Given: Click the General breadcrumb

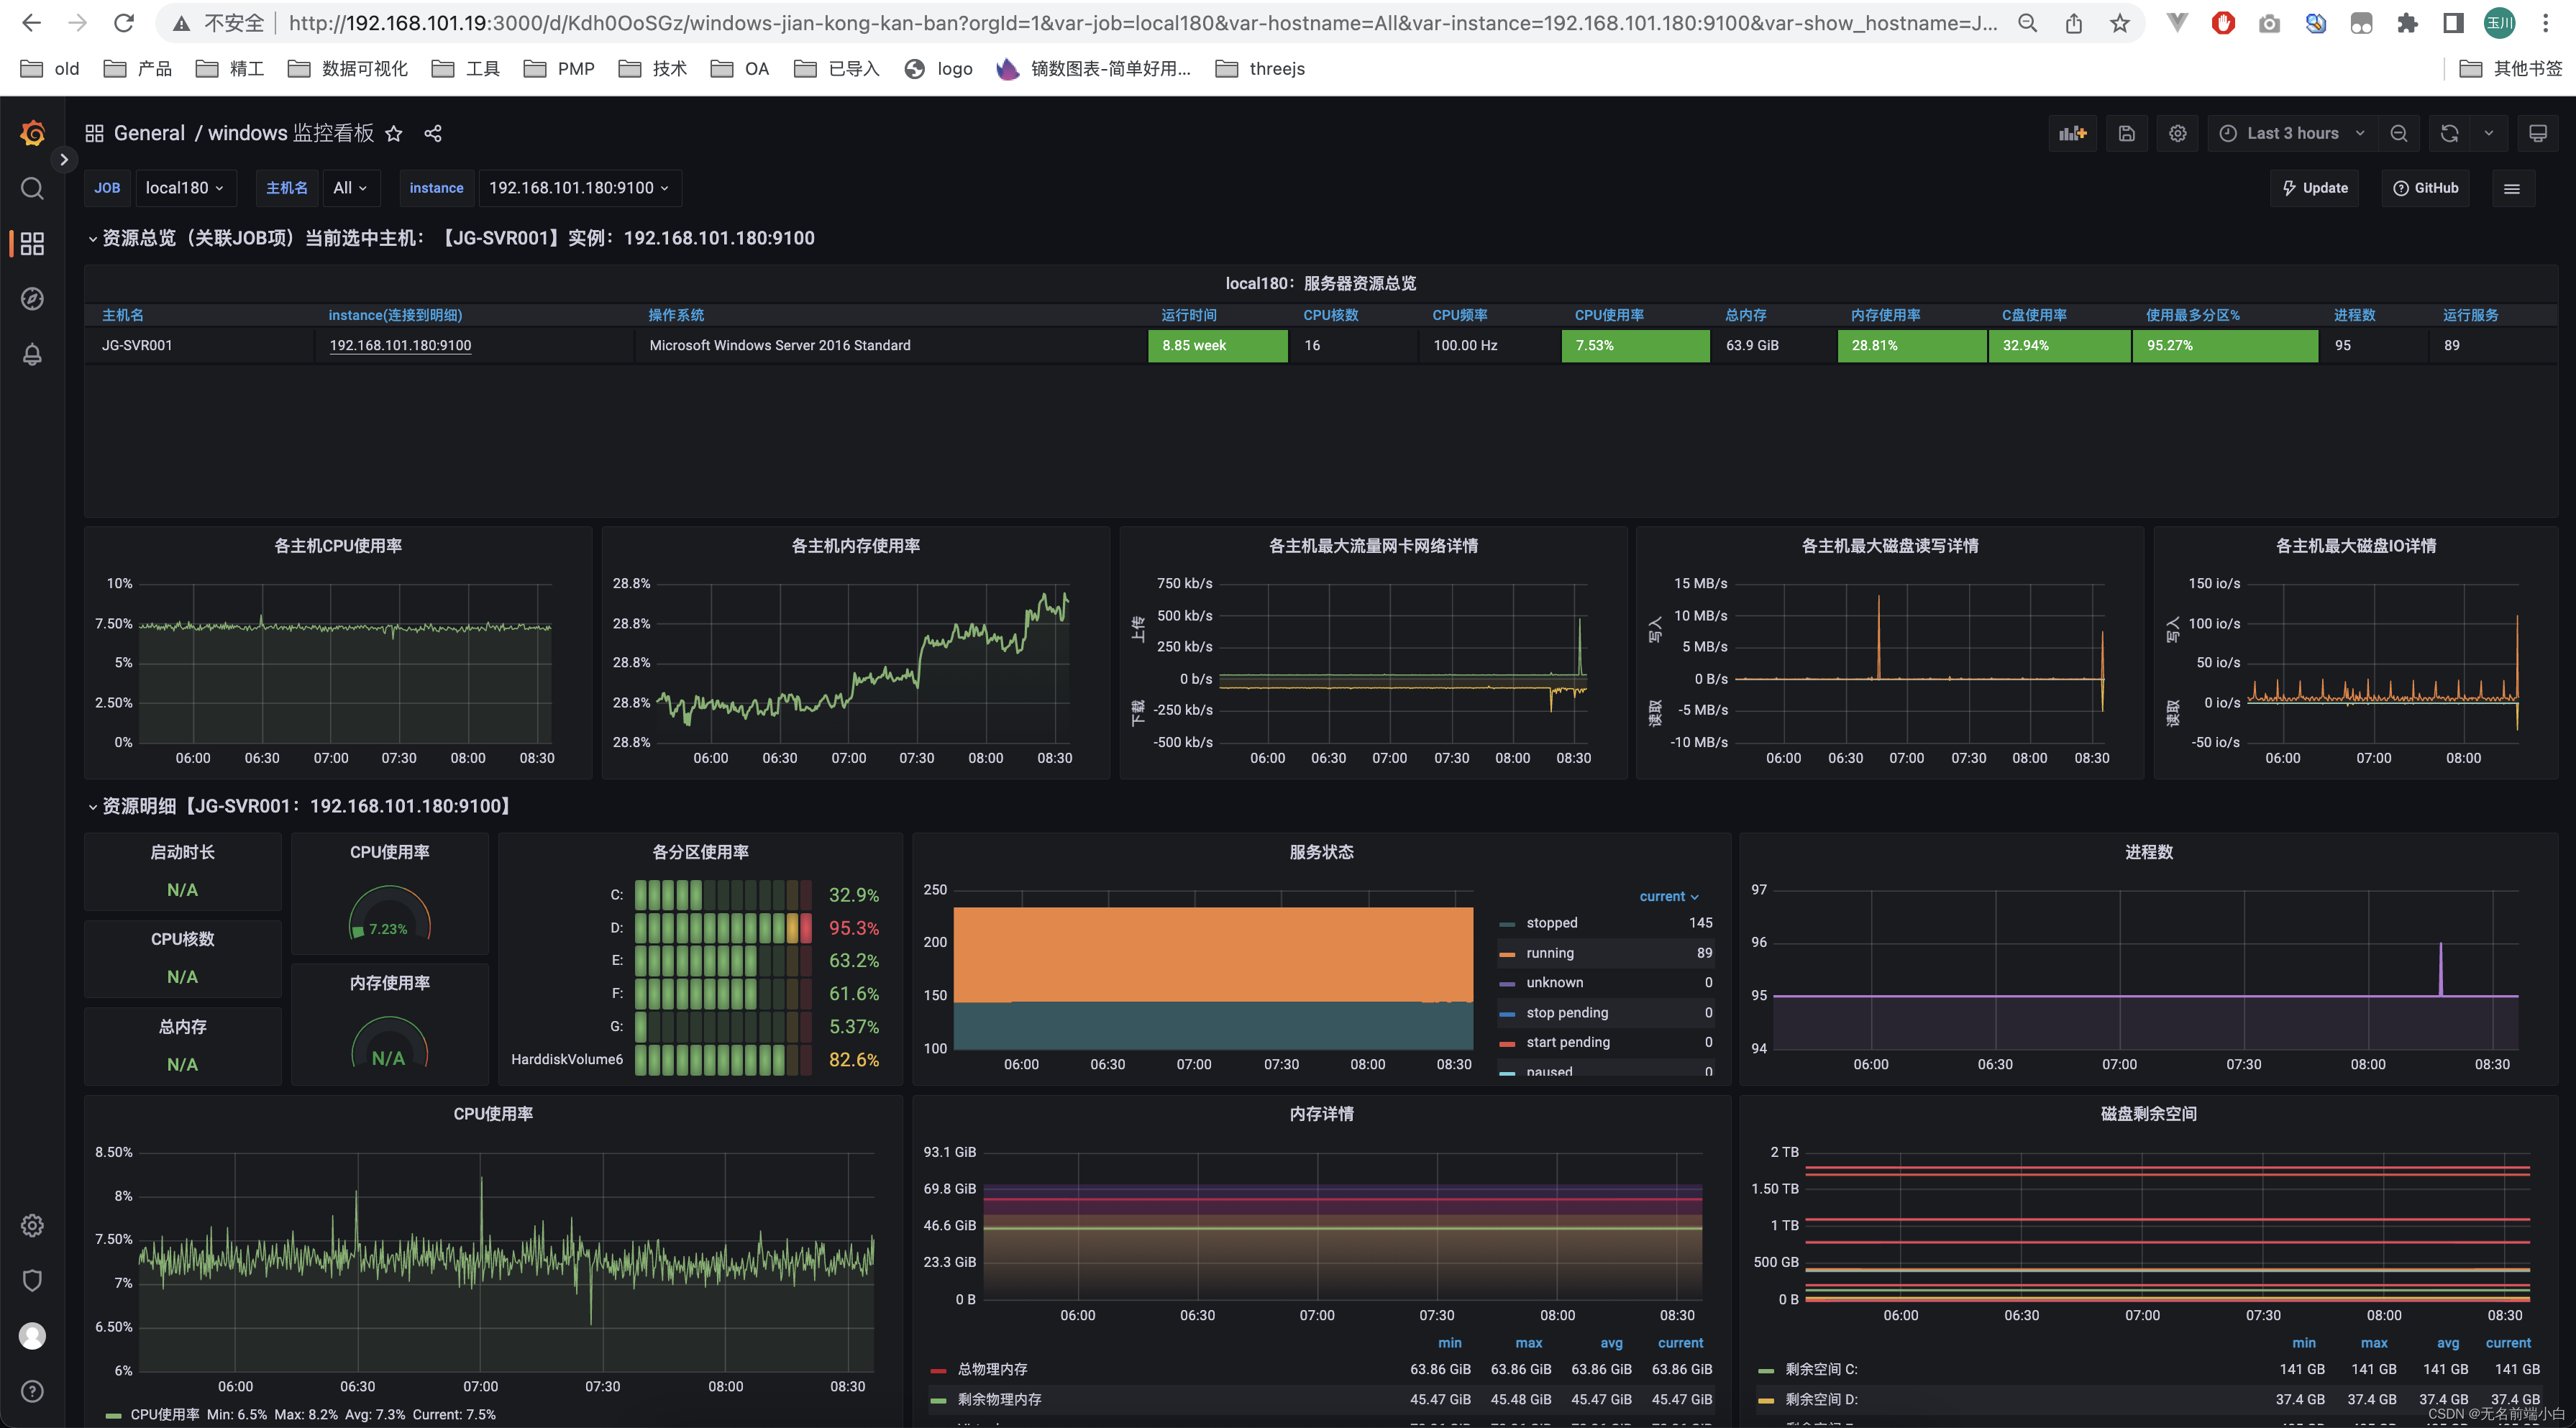Looking at the screenshot, I should point(149,133).
